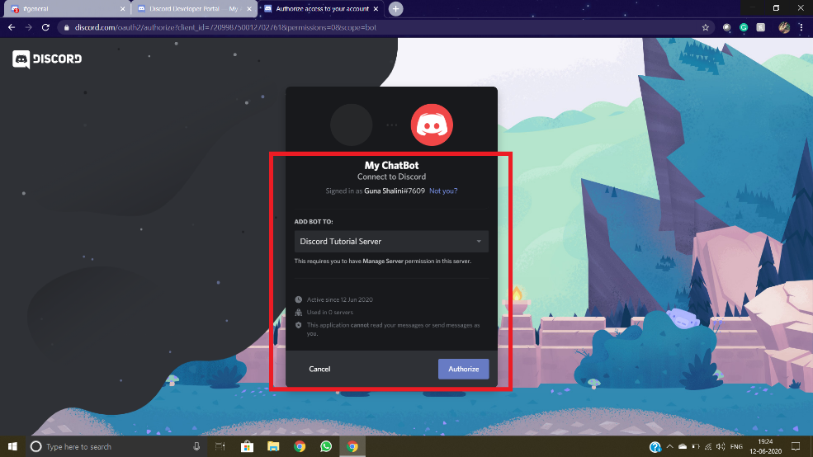Click the square extension icon beside Grammarly
This screenshot has width=813, height=457.
click(x=761, y=27)
